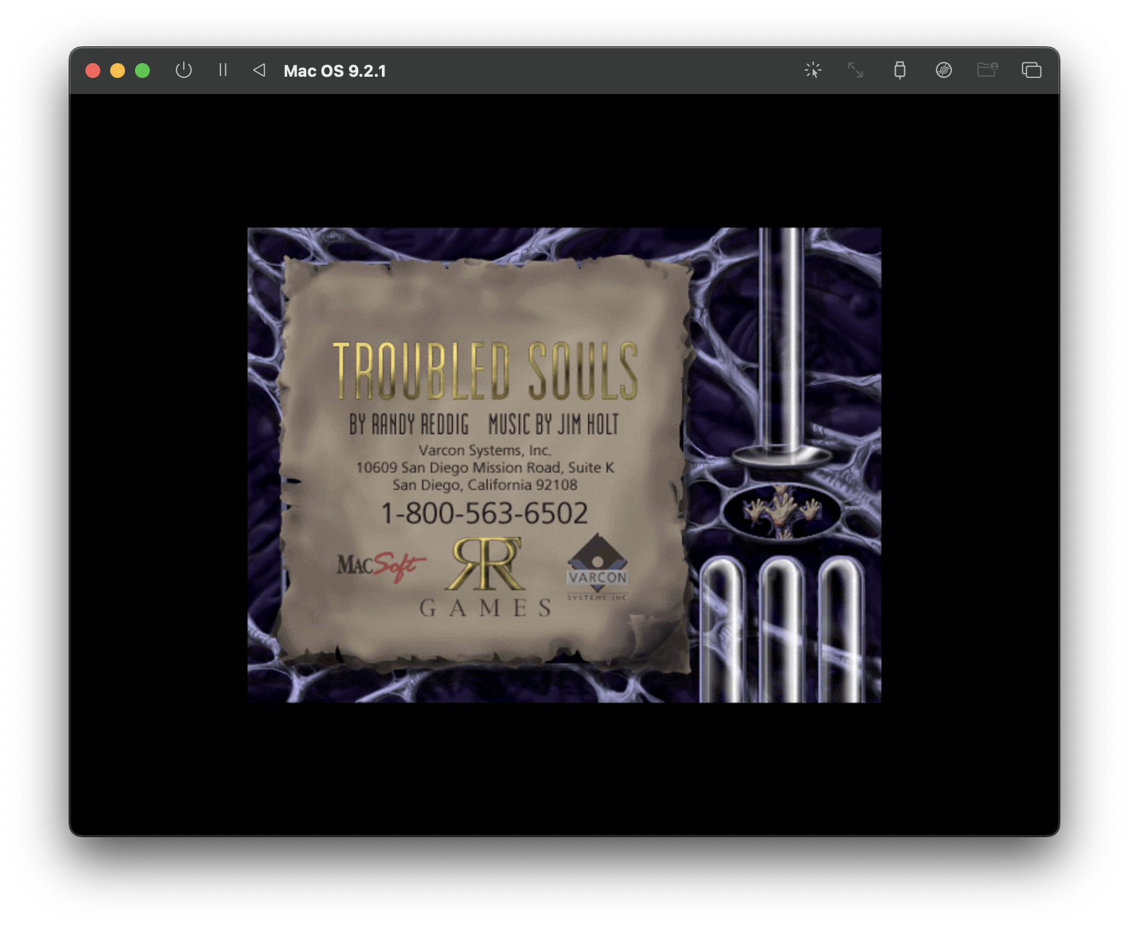Viewport: 1129px width, 928px height.
Task: Click the Mac OS 9.2.1 window title
Action: [x=335, y=71]
